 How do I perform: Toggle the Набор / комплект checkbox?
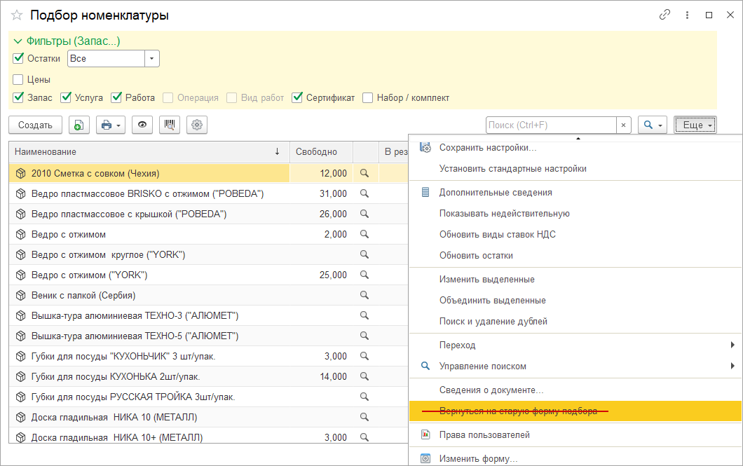click(368, 97)
